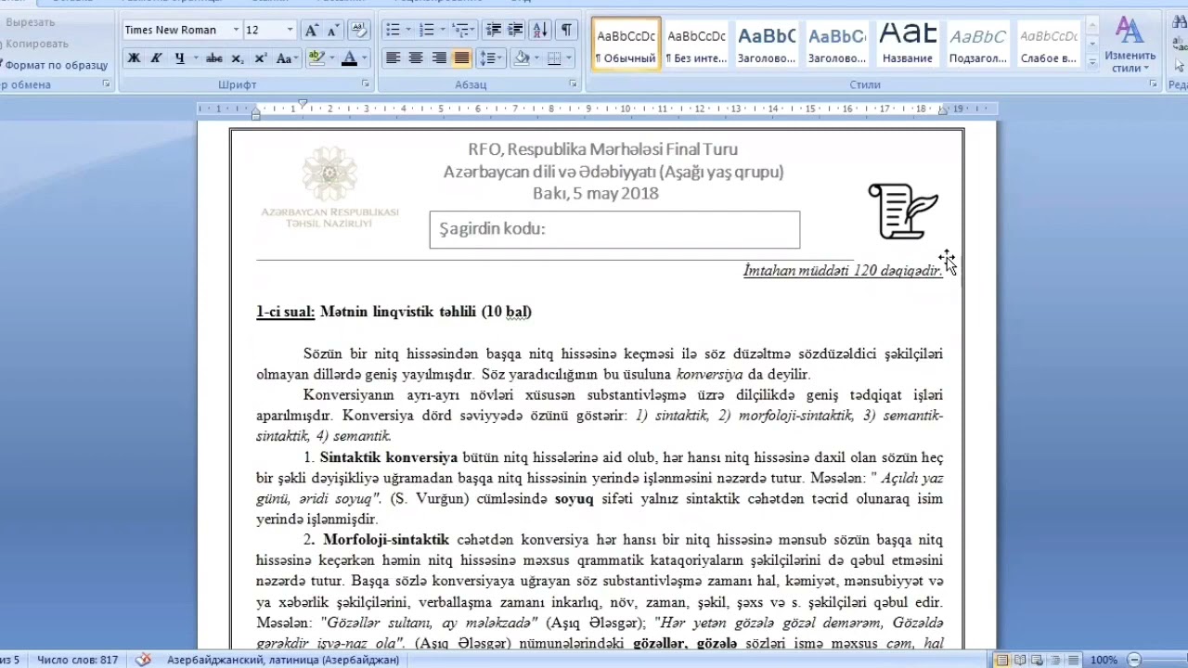Show paragraph marks with the pilcrow icon
This screenshot has width=1188, height=668.
[x=566, y=31]
